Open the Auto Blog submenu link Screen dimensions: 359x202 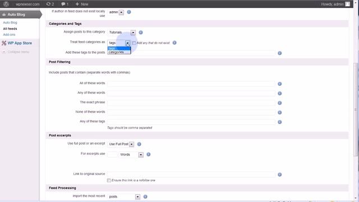(10, 22)
